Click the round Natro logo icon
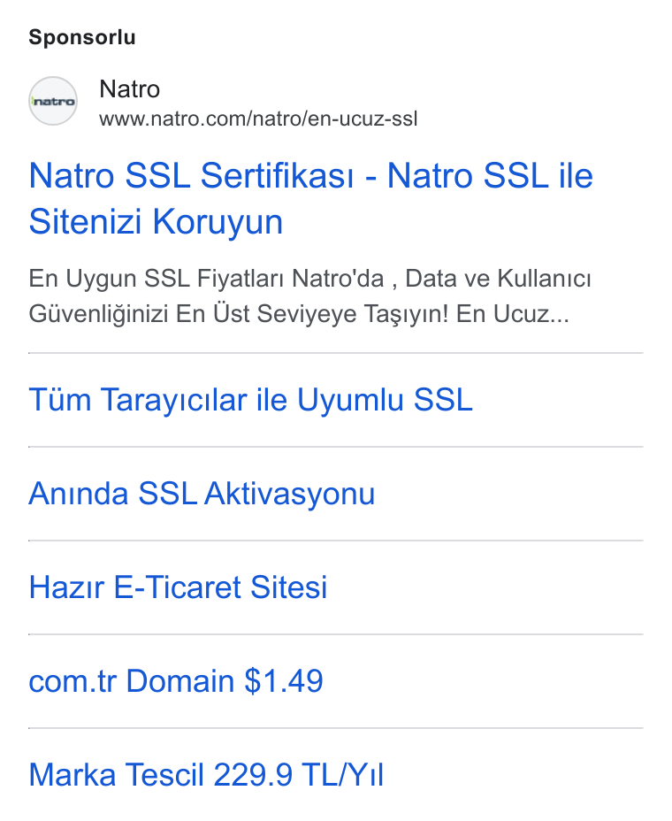Image resolution: width=672 pixels, height=821 pixels. (x=53, y=101)
